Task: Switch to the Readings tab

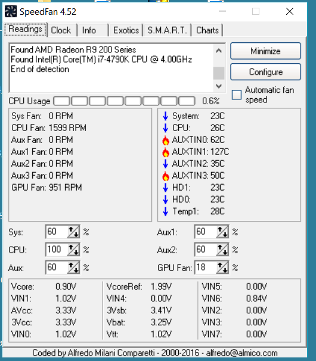Action: 26,29
